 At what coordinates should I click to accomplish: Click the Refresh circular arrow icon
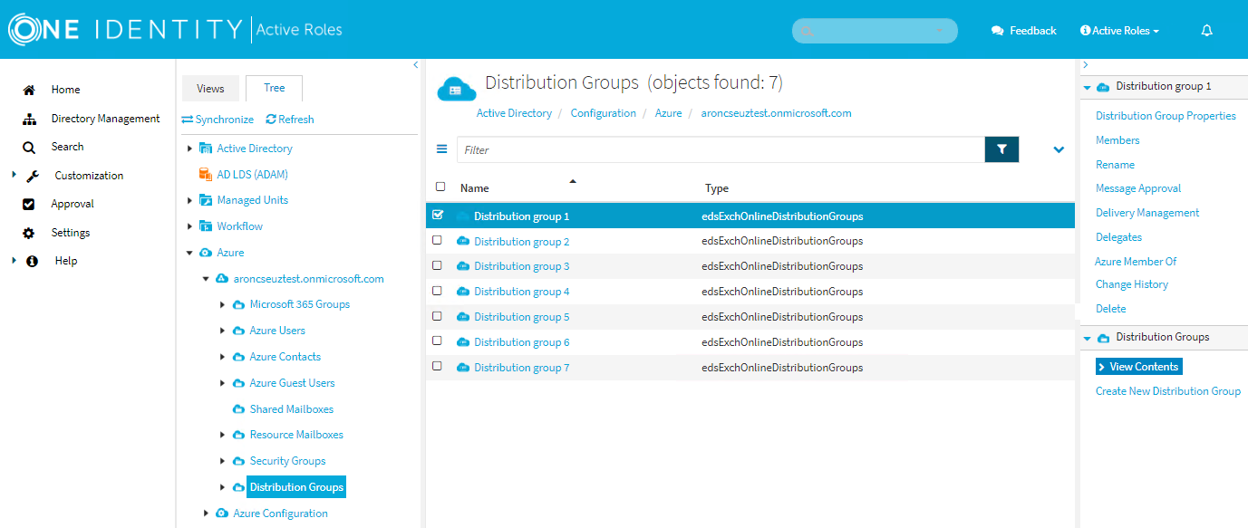(x=271, y=120)
